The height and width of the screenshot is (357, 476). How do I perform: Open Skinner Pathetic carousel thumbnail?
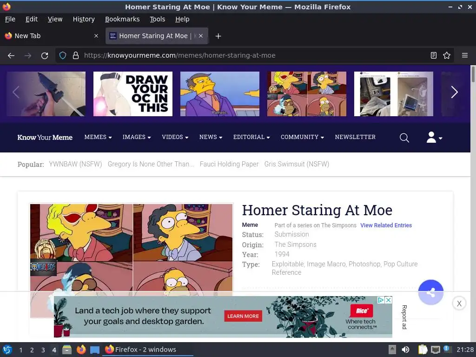(220, 94)
